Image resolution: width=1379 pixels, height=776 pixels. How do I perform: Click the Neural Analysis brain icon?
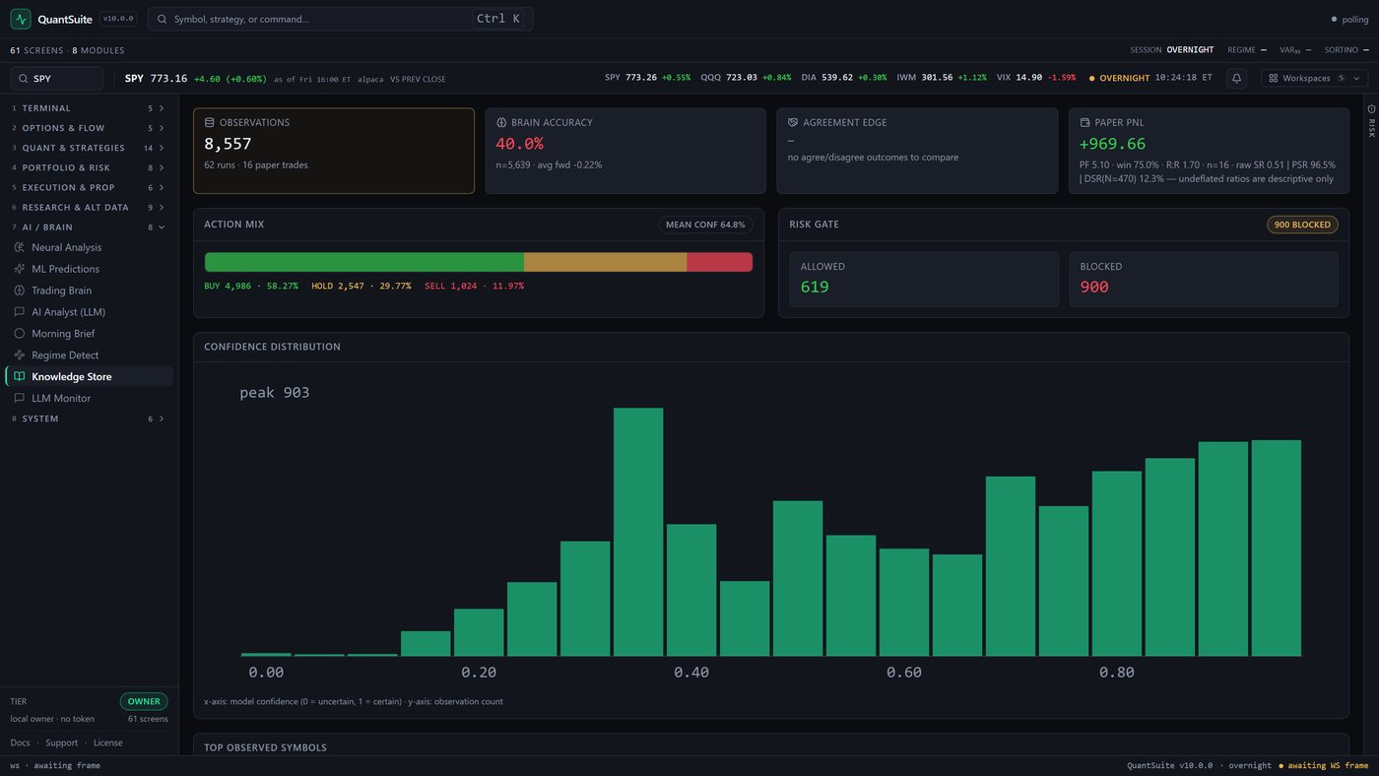click(20, 247)
